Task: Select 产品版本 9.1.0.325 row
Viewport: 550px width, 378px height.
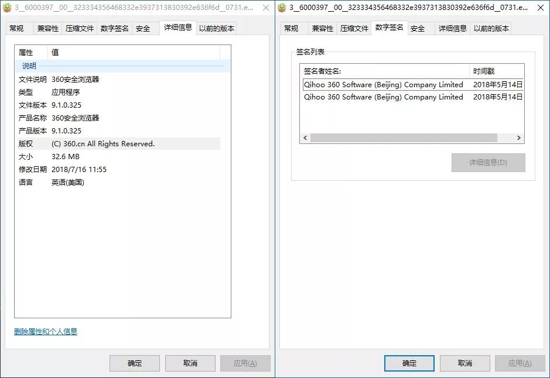Action: 118,131
